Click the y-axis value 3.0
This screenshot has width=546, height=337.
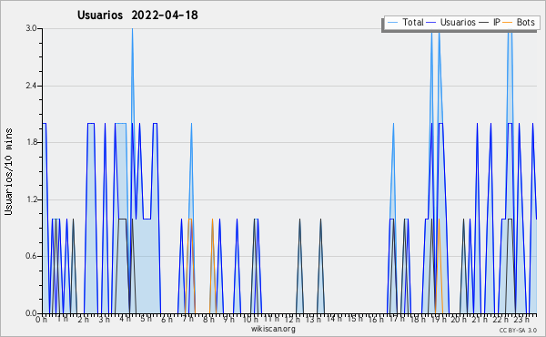tap(31, 28)
